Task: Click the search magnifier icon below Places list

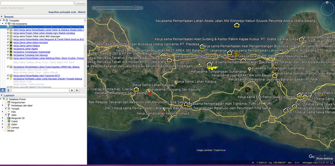Action: click(3, 90)
